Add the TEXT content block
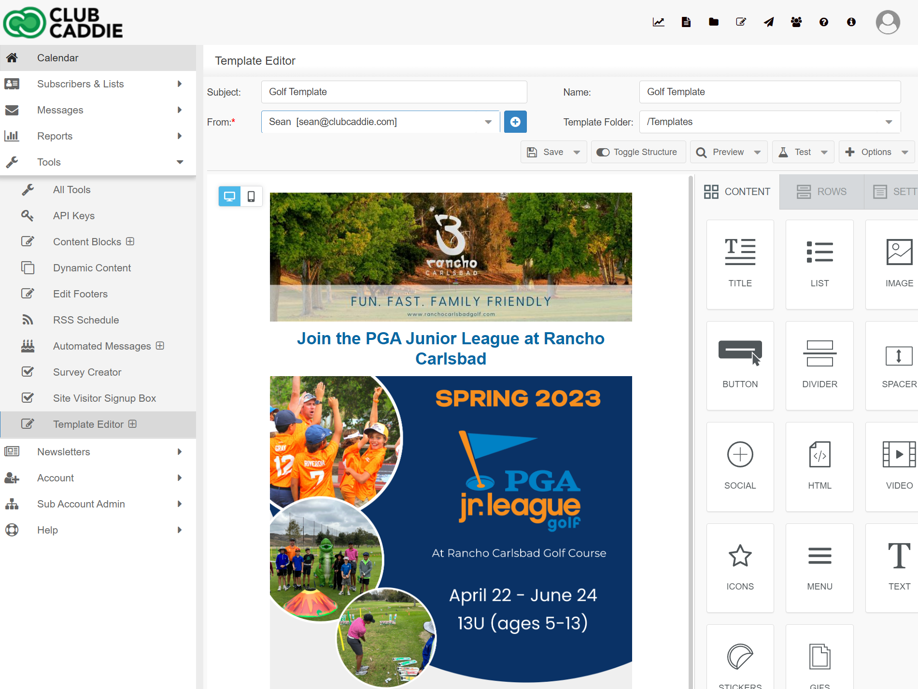918x689 pixels. pyautogui.click(x=892, y=568)
